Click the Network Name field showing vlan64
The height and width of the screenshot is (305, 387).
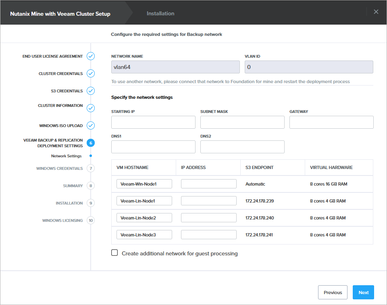pos(175,67)
